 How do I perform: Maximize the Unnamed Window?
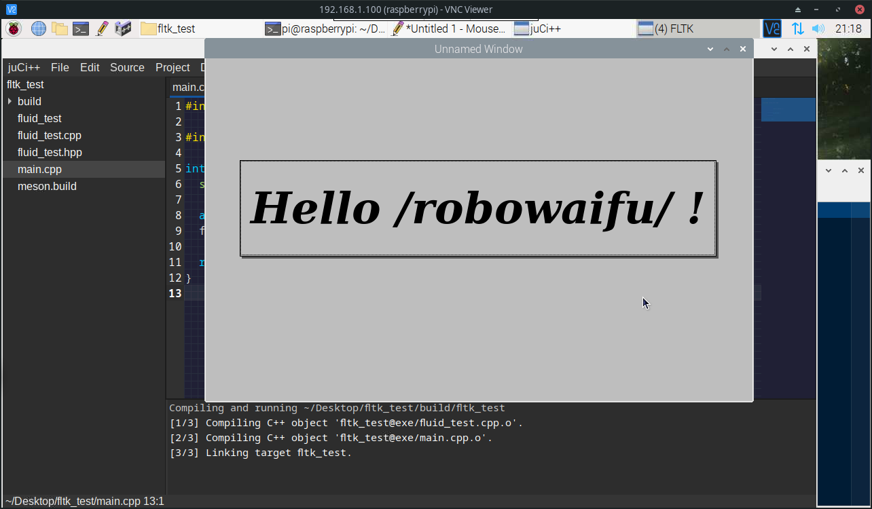(x=727, y=49)
